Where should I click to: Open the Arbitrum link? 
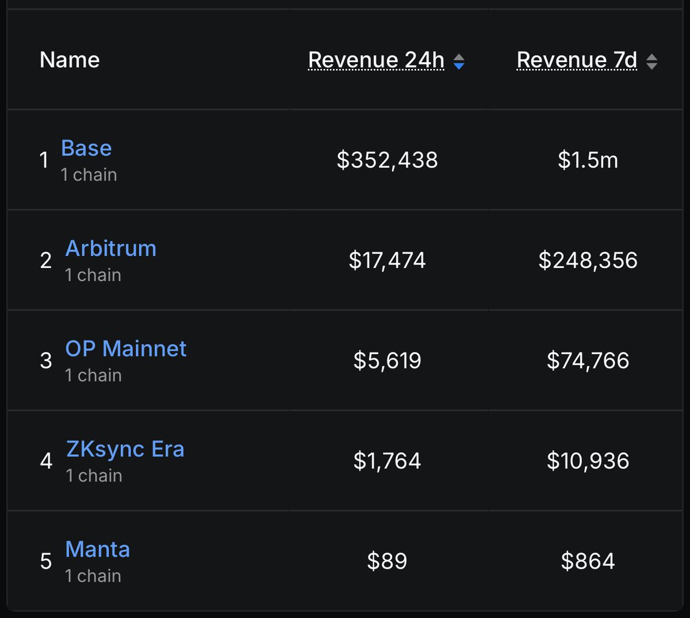[x=111, y=248]
